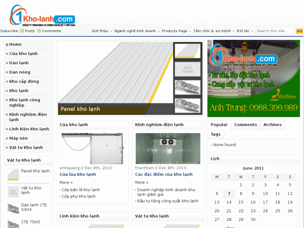Open the Posts subscribe link
This screenshot has height=228, width=304.
[30, 31]
